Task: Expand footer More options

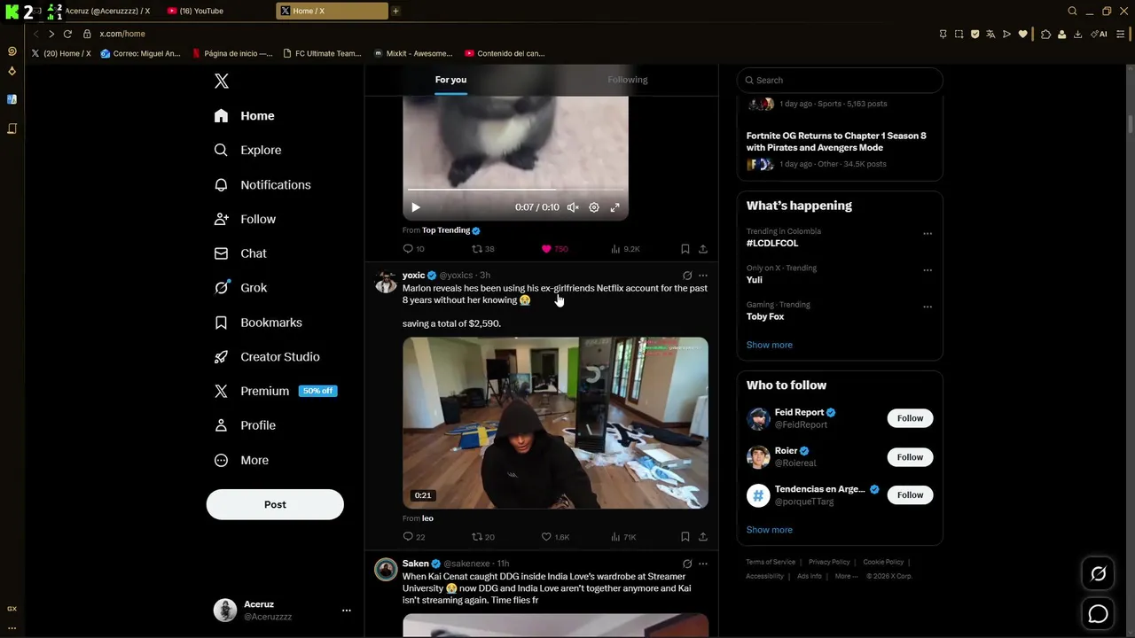Action: [x=846, y=576]
